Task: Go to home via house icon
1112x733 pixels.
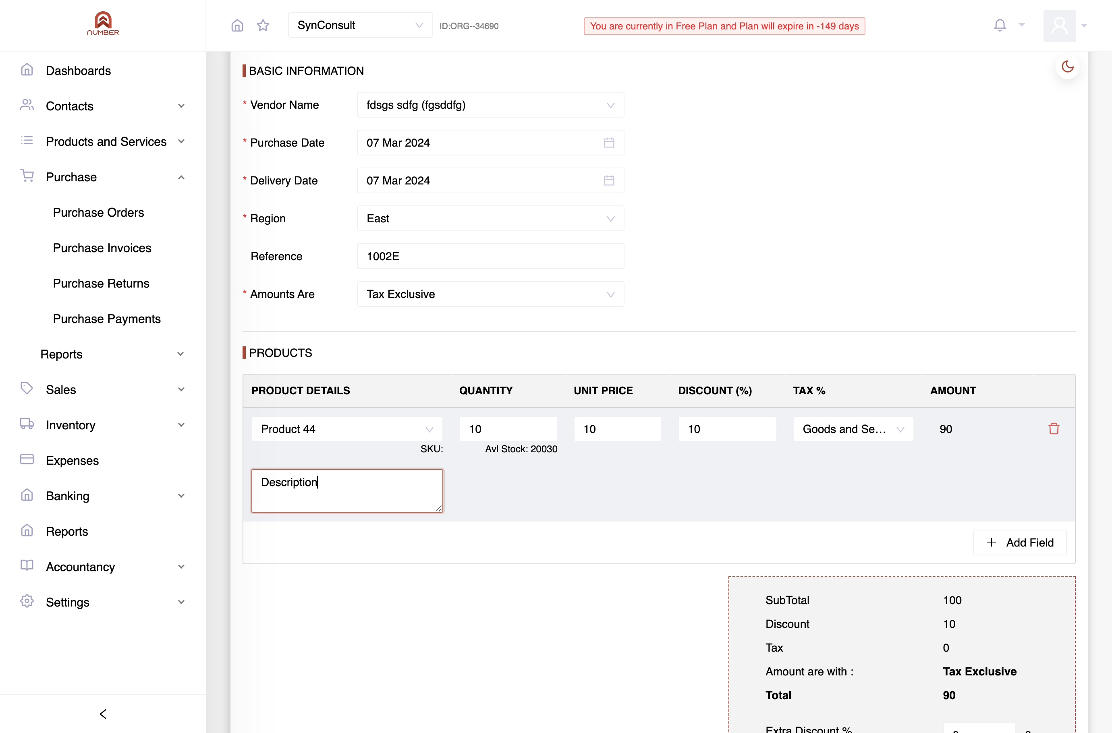Action: 237,25
